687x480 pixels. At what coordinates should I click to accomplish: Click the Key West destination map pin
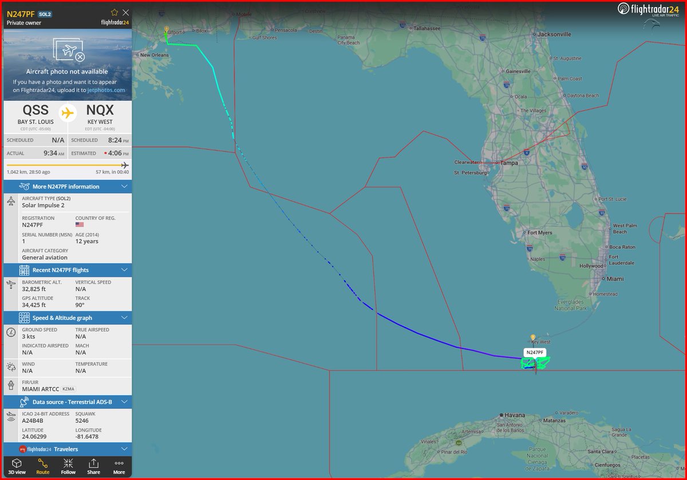click(x=533, y=338)
